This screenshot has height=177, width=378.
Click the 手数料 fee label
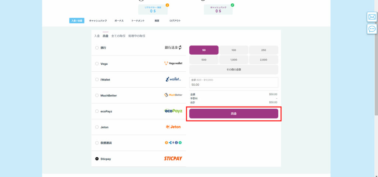tap(194, 98)
